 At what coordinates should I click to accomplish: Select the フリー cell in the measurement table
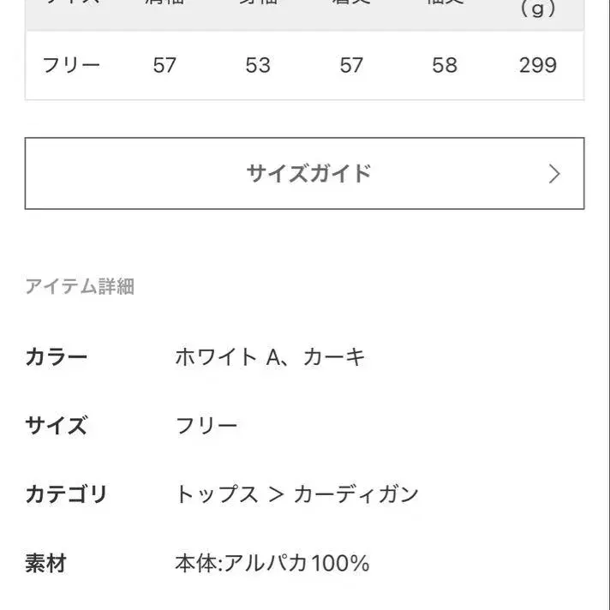71,65
